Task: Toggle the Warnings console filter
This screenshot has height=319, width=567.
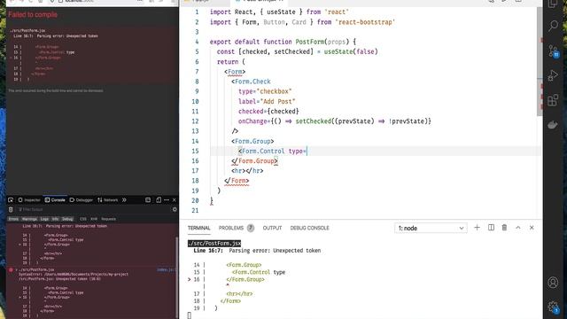Action: point(29,219)
